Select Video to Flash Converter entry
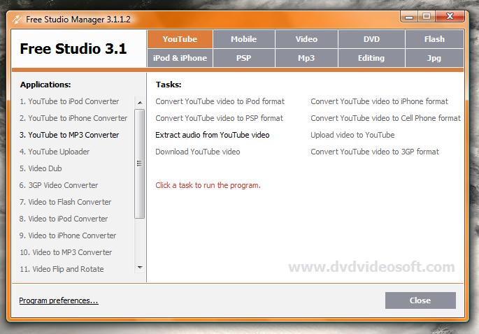The height and width of the screenshot is (334, 479). click(x=65, y=202)
